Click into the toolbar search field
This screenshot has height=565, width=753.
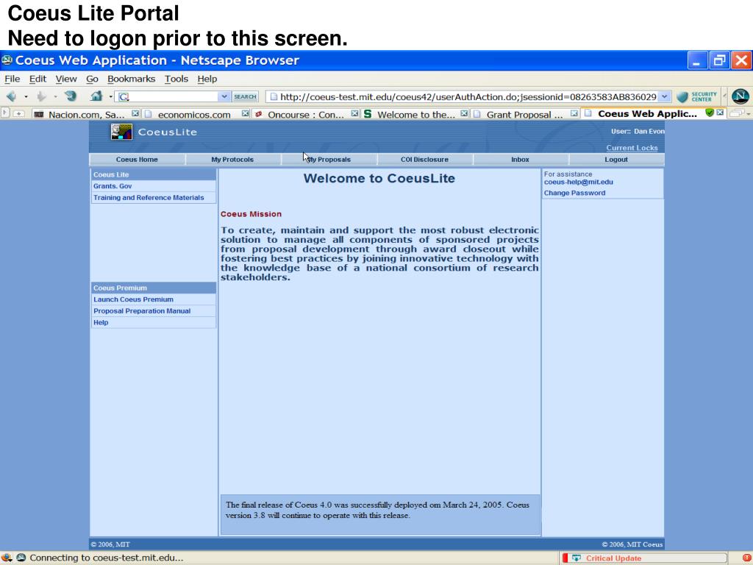tap(174, 96)
